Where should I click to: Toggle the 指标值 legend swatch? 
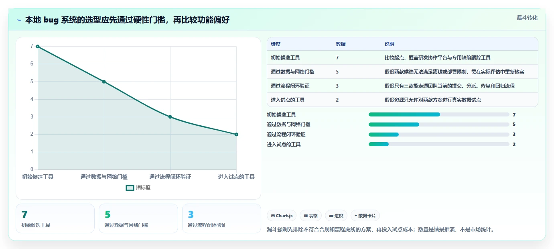pos(130,188)
